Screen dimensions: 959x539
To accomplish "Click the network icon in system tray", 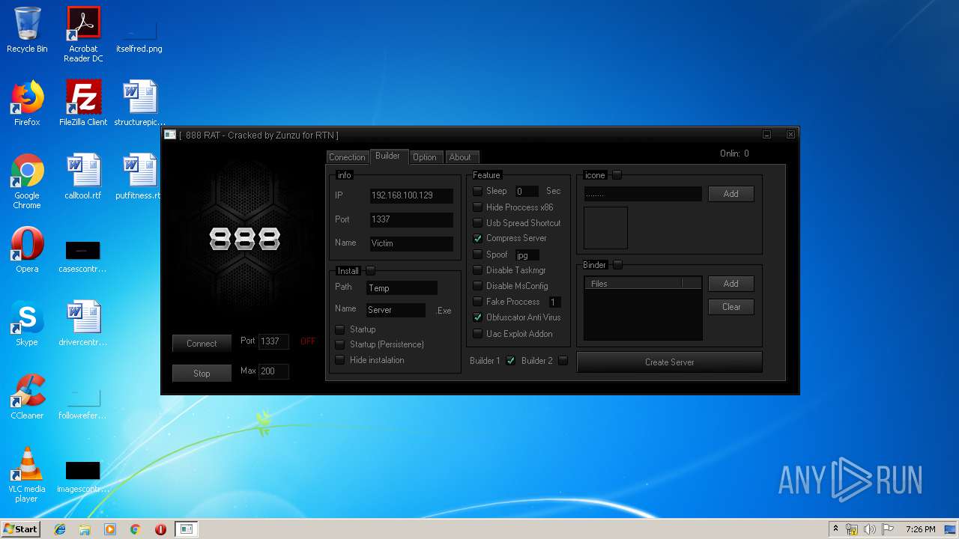I will coord(852,529).
